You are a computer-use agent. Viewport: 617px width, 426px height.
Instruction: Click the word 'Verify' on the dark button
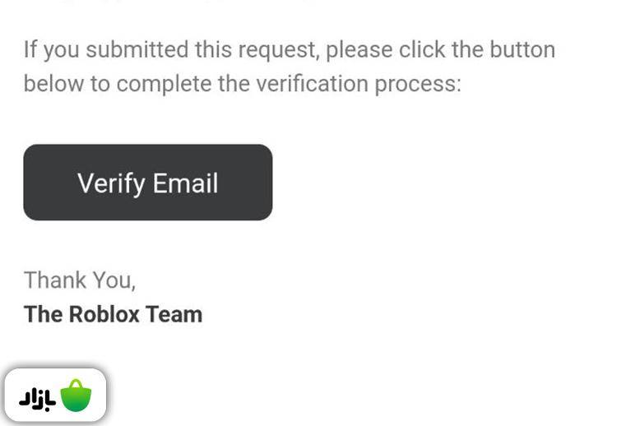pos(110,183)
